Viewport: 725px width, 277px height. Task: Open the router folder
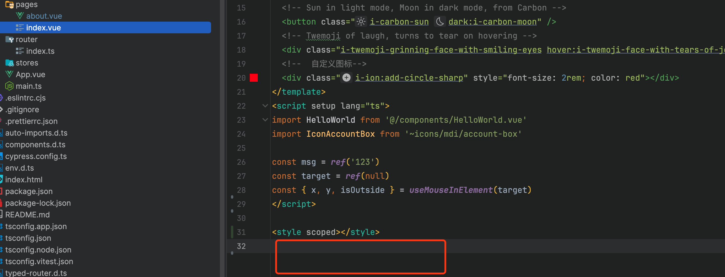tap(26, 39)
